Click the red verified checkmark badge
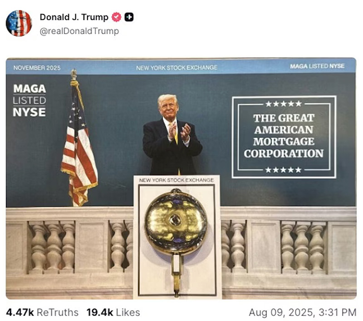Image resolution: width=363 pixels, height=321 pixels. click(x=117, y=17)
